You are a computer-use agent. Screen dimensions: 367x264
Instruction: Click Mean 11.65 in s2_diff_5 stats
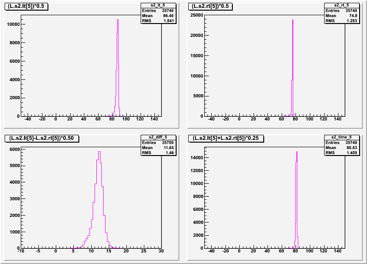(x=158, y=148)
